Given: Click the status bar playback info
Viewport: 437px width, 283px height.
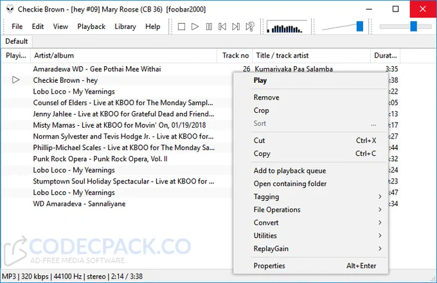Looking at the screenshot, I should click(x=72, y=277).
